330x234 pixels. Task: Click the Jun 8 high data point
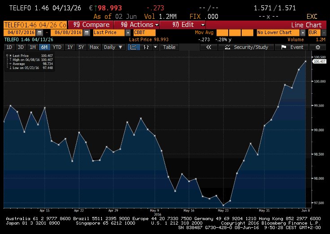coord(306,61)
